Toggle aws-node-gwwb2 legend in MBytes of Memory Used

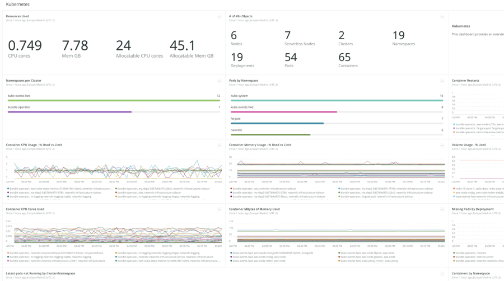[x=367, y=257]
